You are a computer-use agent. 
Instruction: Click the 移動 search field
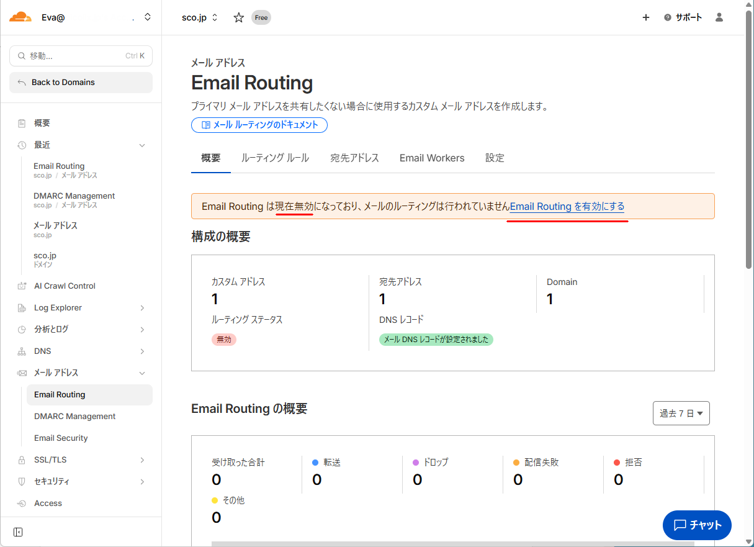81,56
